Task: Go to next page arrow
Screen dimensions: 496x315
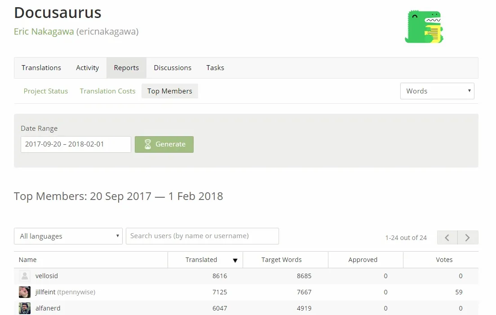Action: pyautogui.click(x=468, y=238)
